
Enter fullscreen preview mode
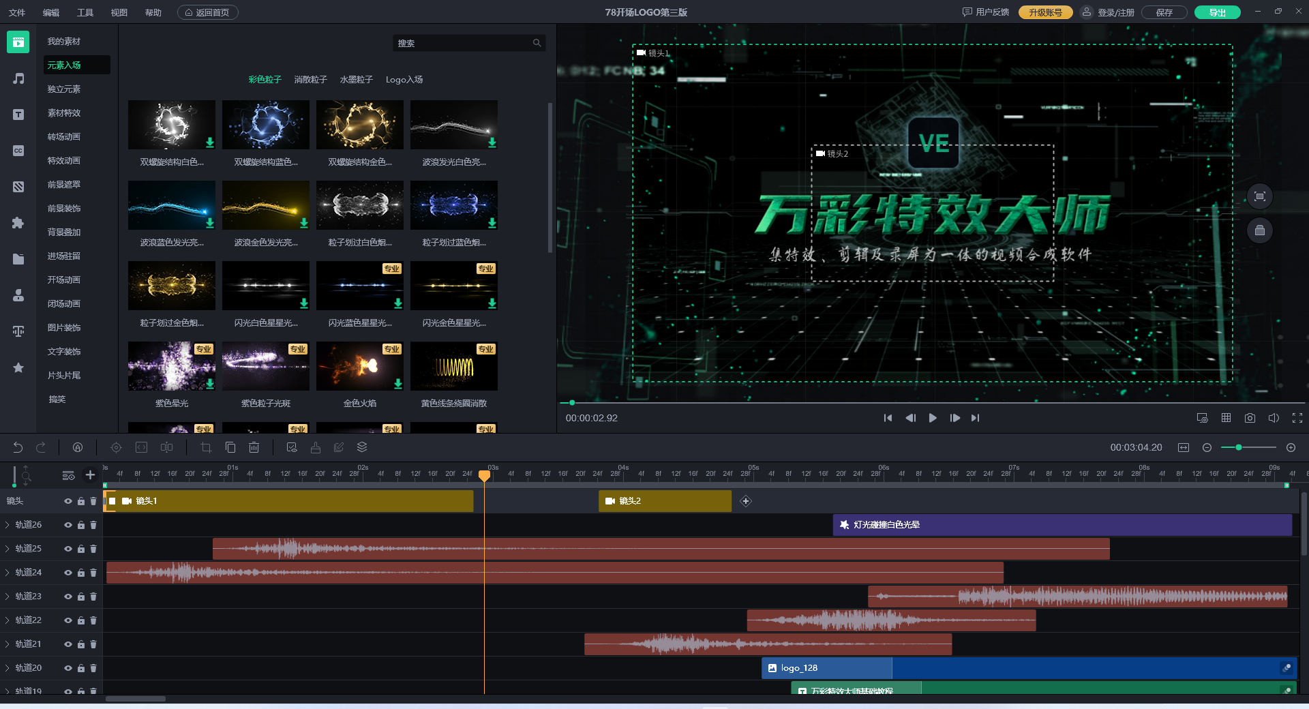pyautogui.click(x=1297, y=418)
